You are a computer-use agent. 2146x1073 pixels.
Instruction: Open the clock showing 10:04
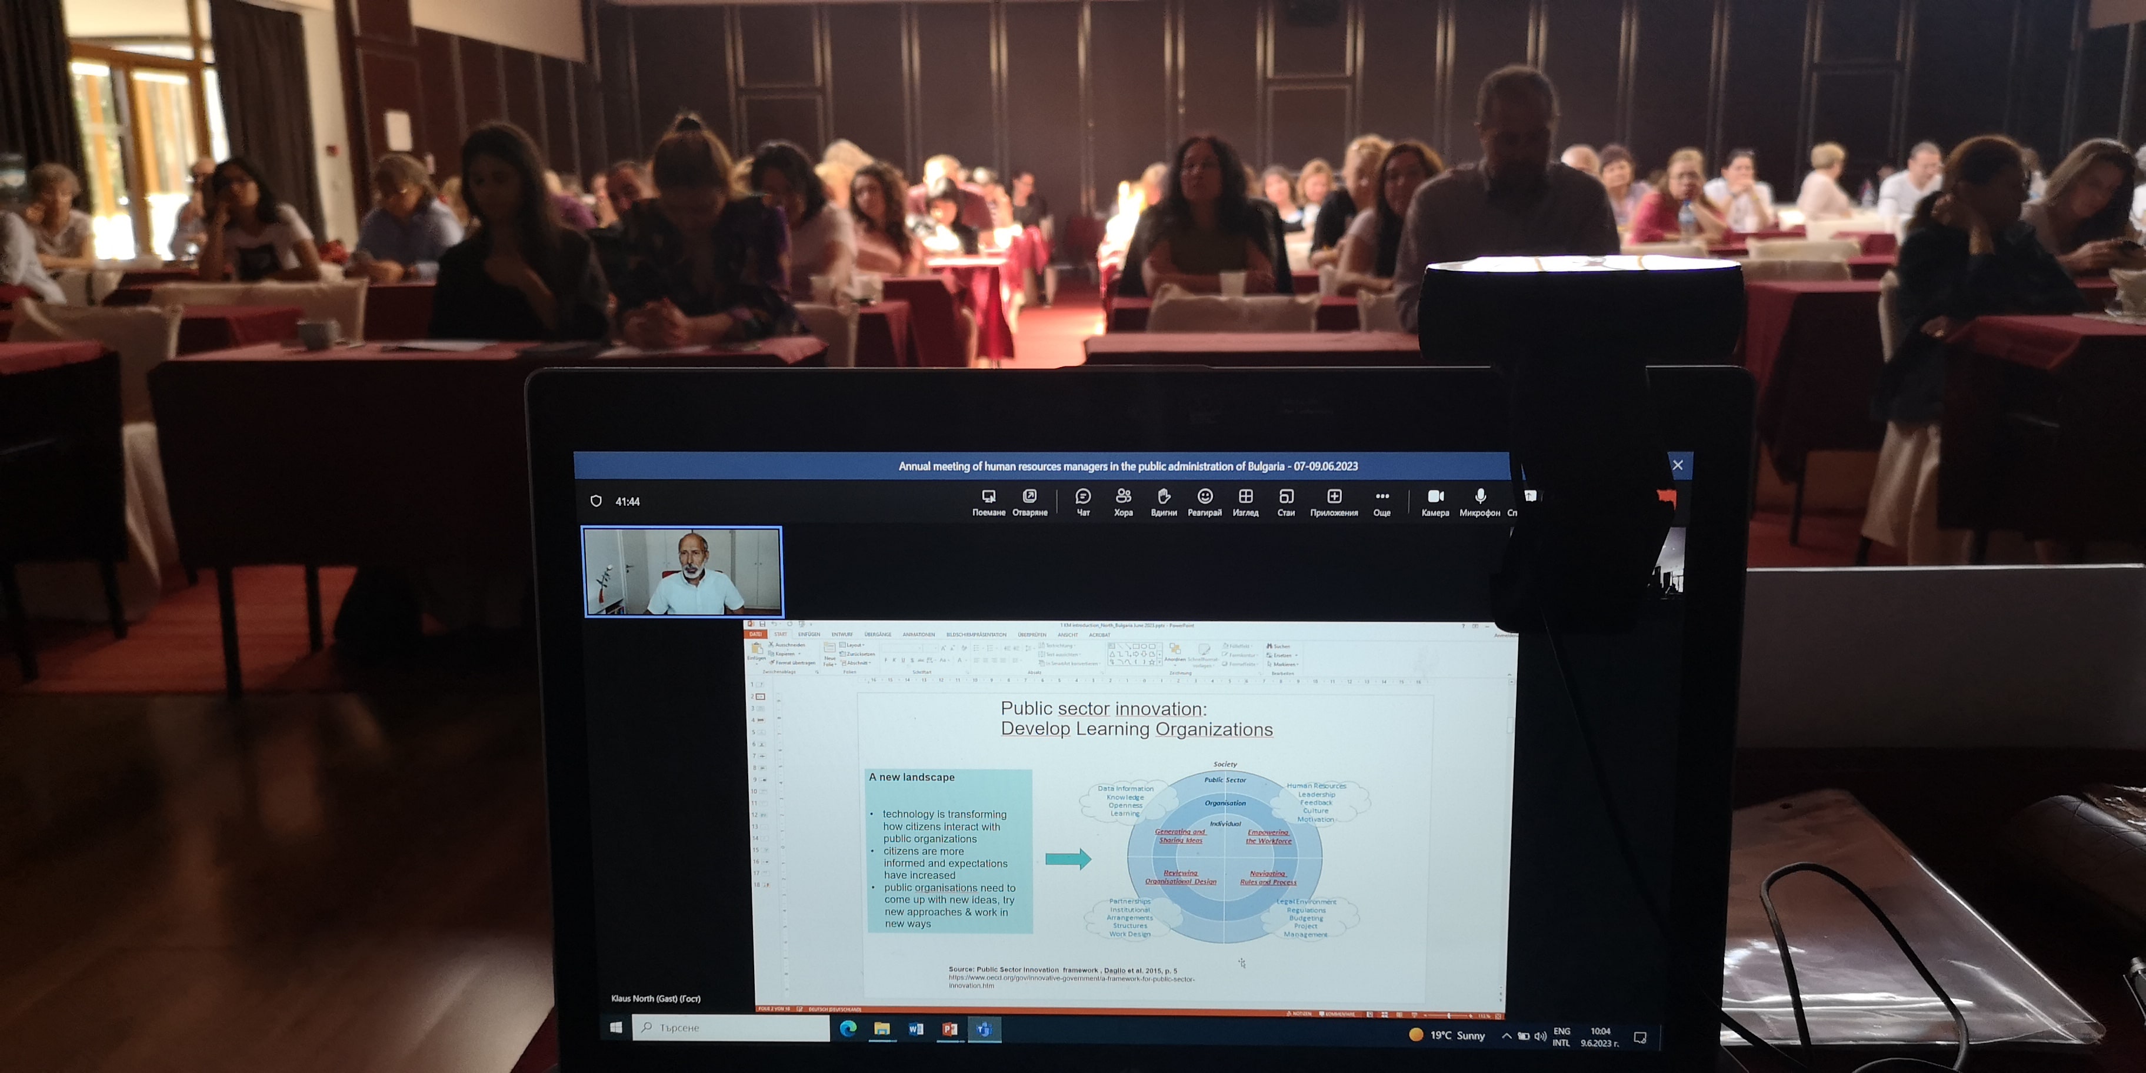pyautogui.click(x=1599, y=1037)
